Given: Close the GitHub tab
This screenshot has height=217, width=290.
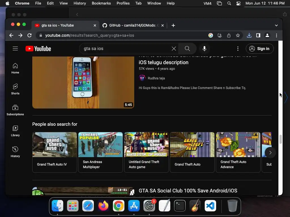Looking at the screenshot, I should coord(162,25).
